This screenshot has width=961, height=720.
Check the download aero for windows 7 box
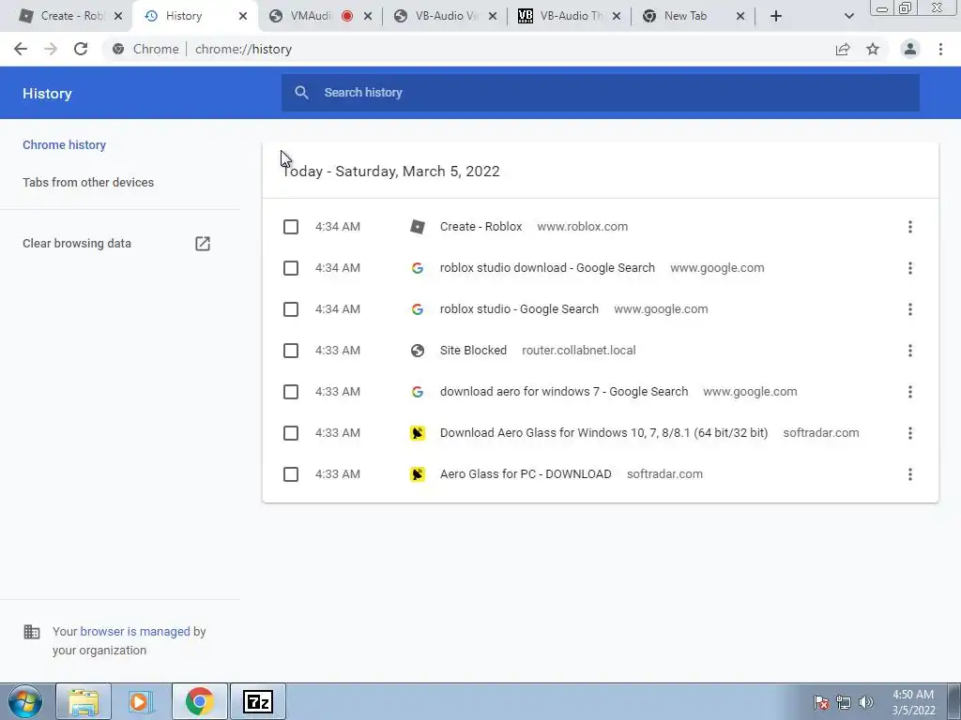291,392
